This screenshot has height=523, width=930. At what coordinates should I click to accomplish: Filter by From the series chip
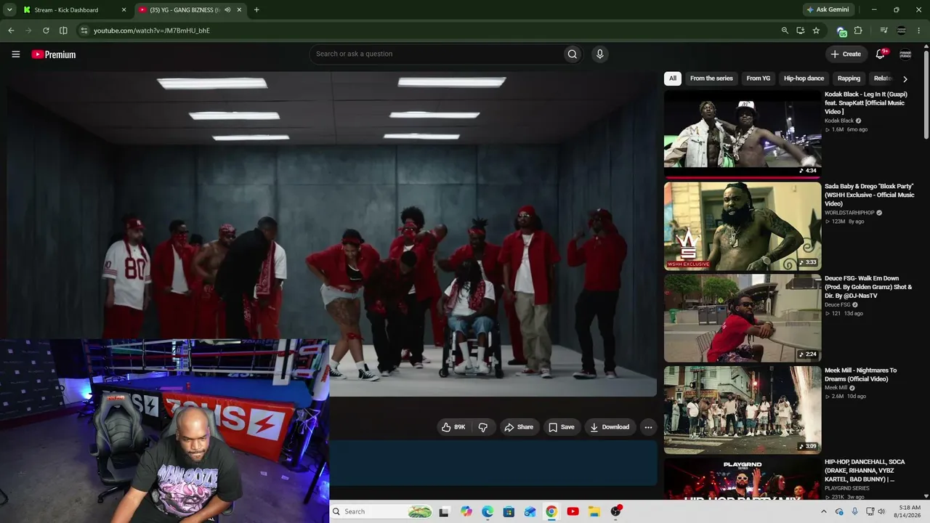[x=711, y=78]
